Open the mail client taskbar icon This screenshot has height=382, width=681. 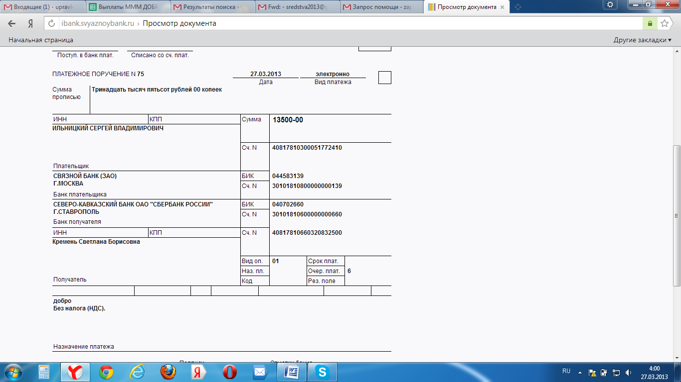(x=261, y=372)
